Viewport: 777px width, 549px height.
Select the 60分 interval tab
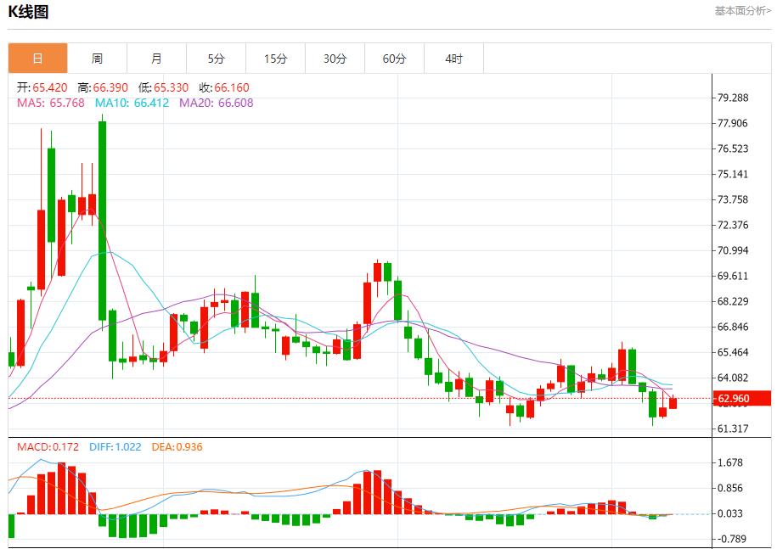(x=394, y=58)
